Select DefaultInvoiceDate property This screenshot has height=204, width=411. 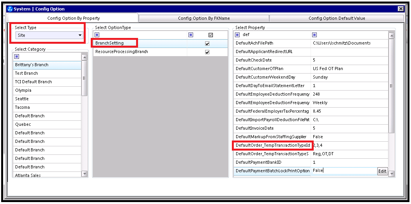pyautogui.click(x=272, y=129)
